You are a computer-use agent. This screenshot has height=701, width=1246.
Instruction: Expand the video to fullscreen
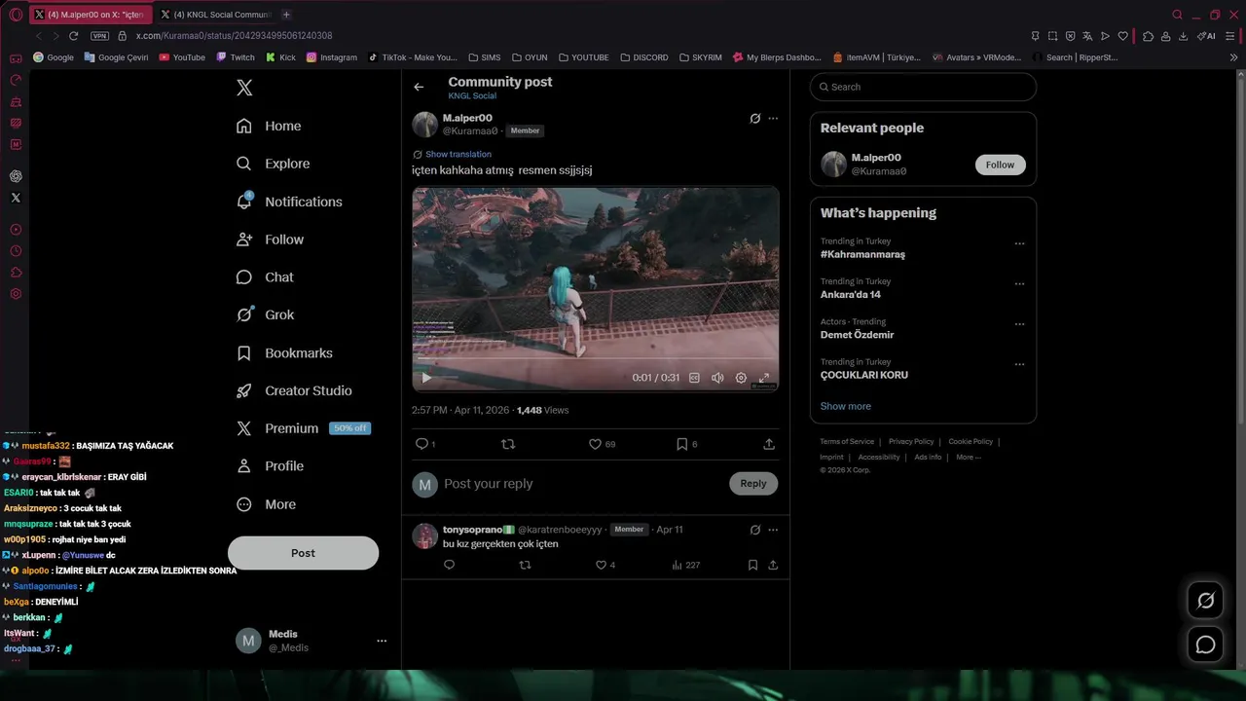(x=764, y=378)
